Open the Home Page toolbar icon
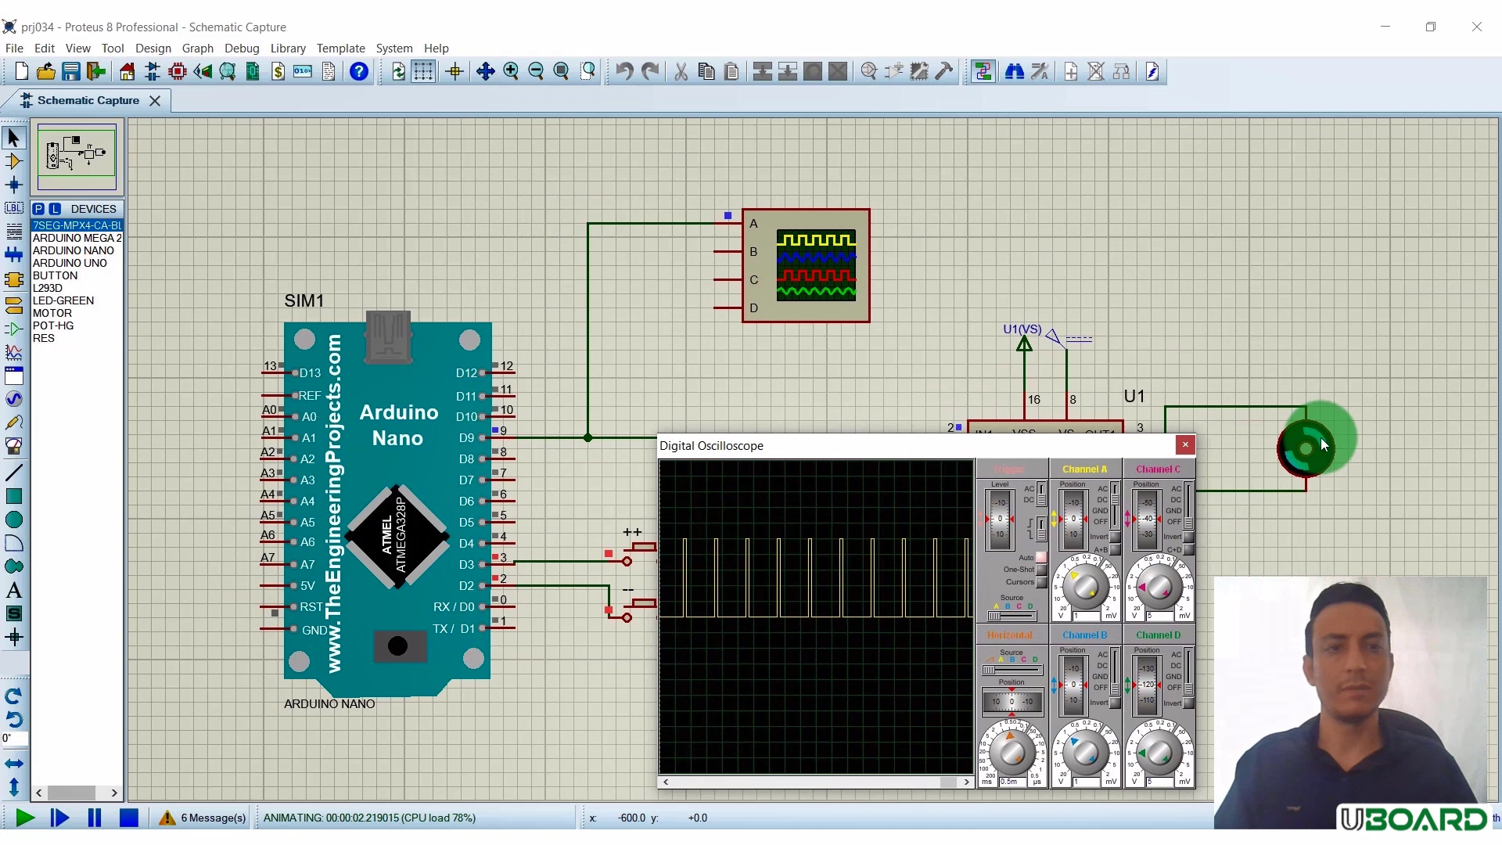 pyautogui.click(x=127, y=72)
